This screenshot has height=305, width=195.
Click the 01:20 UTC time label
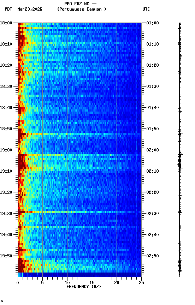(x=153, y=65)
